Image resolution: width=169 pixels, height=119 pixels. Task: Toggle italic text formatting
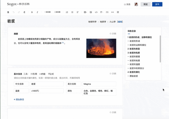(37, 12)
